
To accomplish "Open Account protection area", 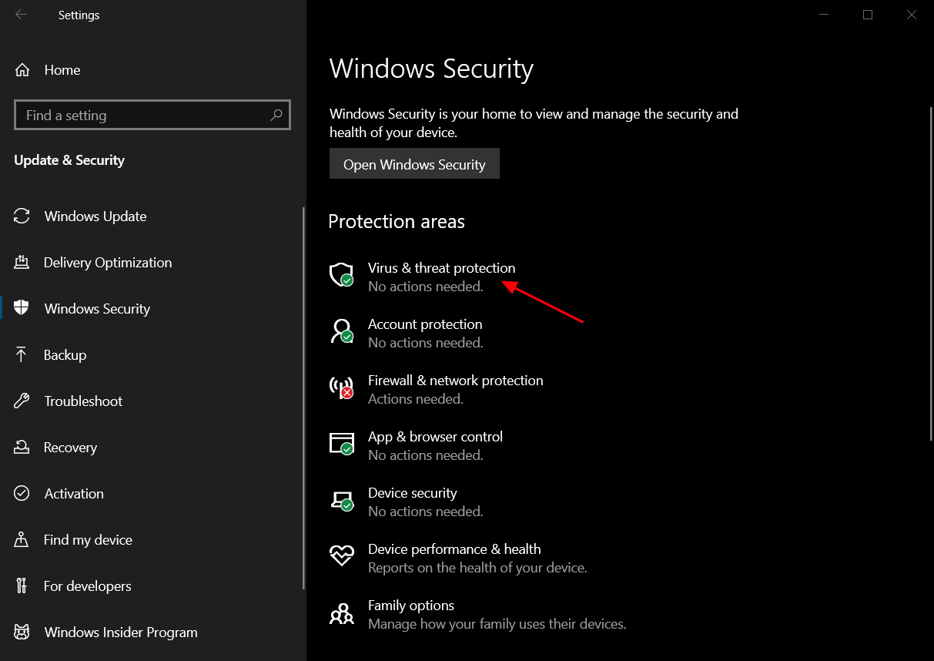I will click(425, 324).
